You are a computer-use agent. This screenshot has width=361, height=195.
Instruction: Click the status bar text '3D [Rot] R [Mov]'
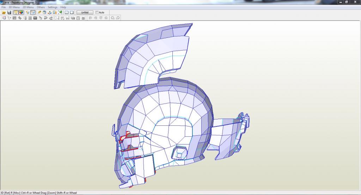(x=10, y=193)
